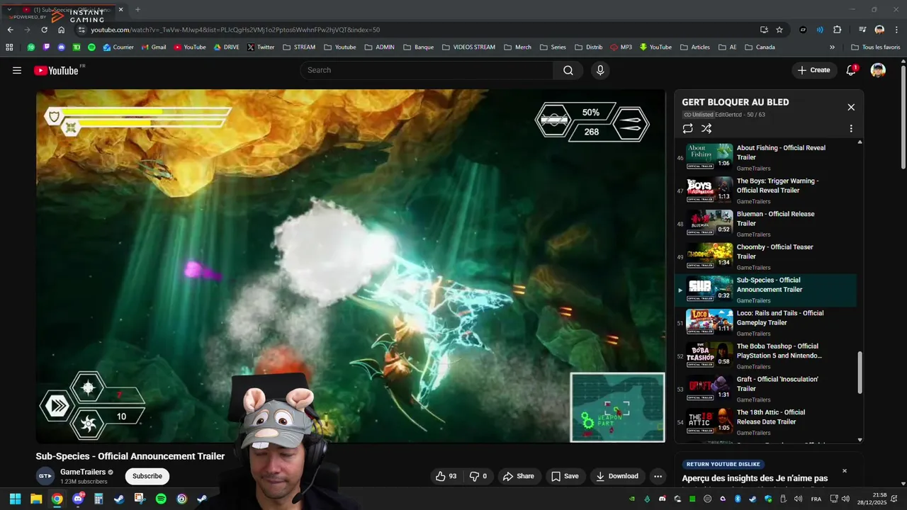Open the Windows Start menu
Viewport: 907px width, 510px height.
pos(15,499)
